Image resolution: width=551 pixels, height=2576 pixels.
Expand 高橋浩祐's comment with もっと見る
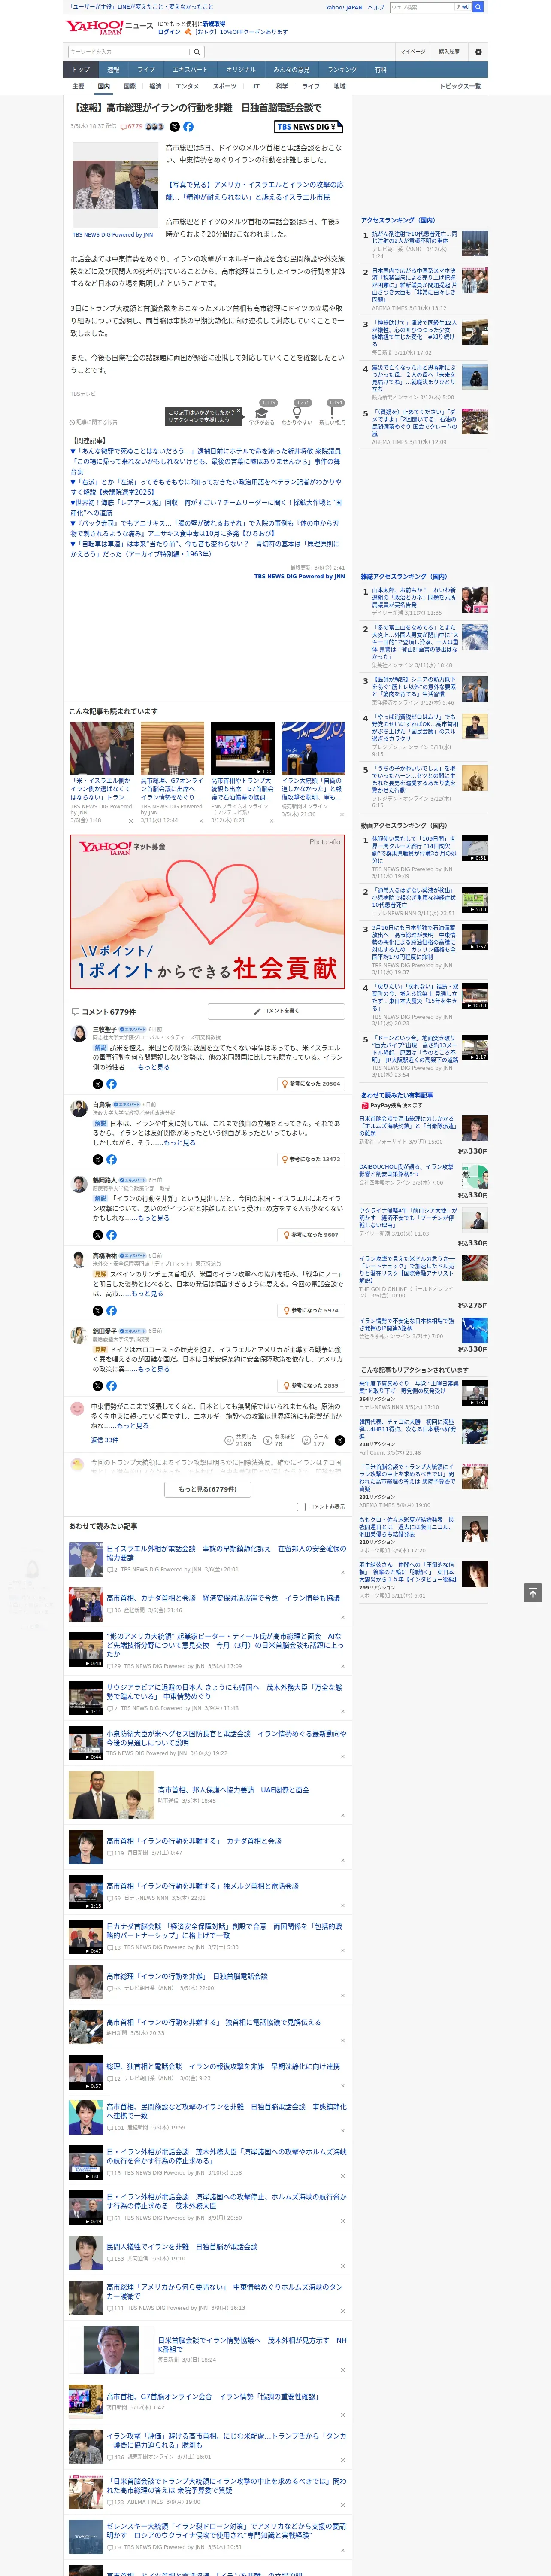[147, 1294]
